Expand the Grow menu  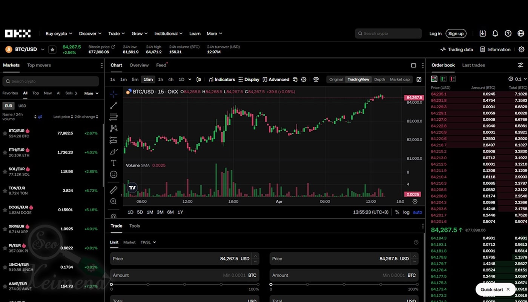[140, 34]
